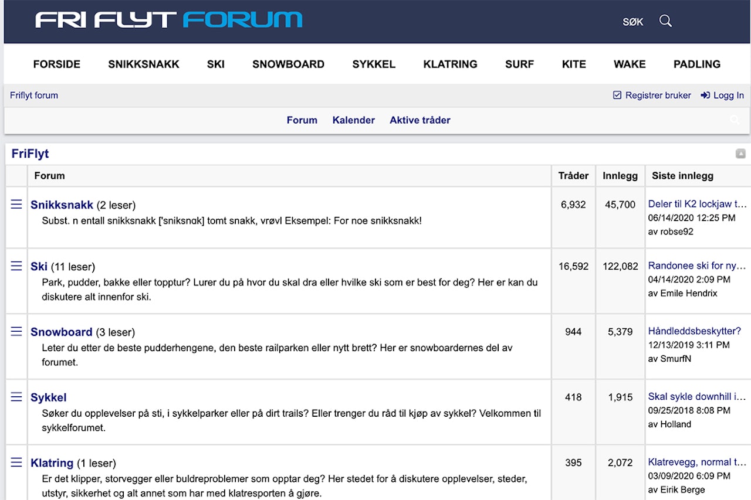Collapse the FriFlyt category with the arrow button
This screenshot has width=751, height=500.
740,152
